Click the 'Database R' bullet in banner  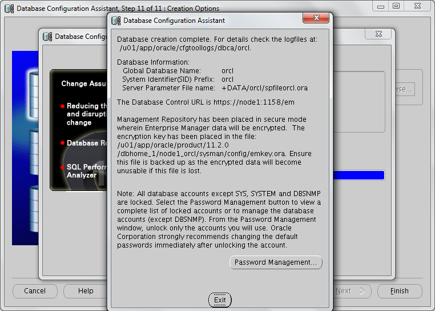(84, 143)
